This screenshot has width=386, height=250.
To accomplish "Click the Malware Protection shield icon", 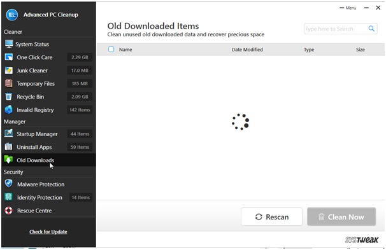I will [9, 184].
